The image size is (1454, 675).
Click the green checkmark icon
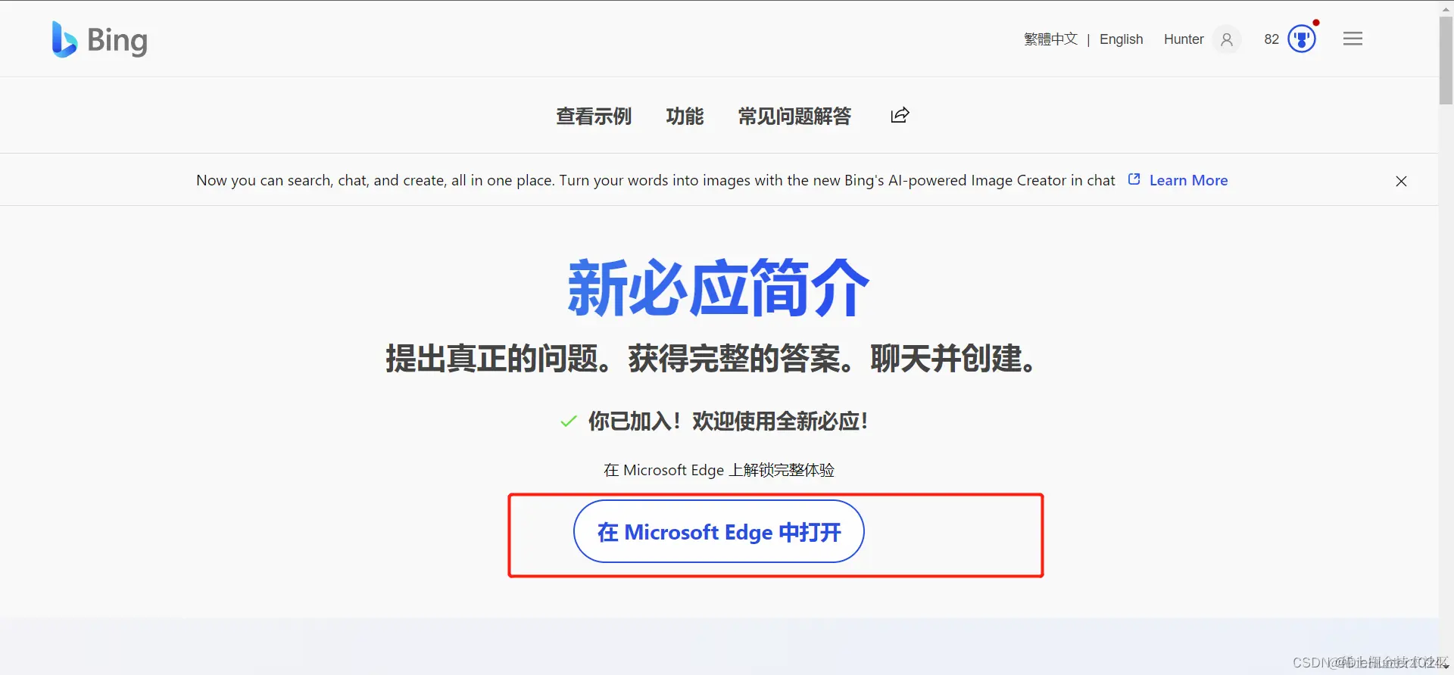569,421
